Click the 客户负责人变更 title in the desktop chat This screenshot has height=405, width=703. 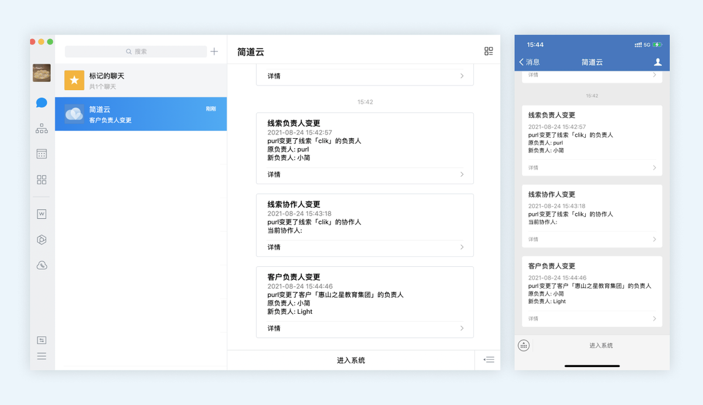coord(294,277)
